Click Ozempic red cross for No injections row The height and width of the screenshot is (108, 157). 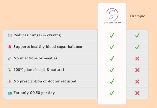click(137, 58)
